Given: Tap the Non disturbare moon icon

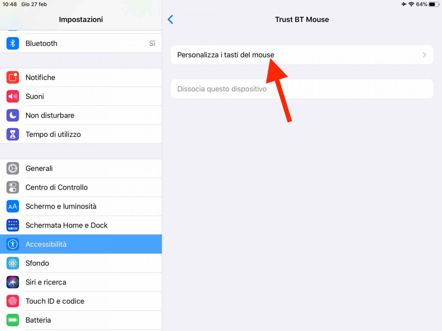Looking at the screenshot, I should coord(13,116).
